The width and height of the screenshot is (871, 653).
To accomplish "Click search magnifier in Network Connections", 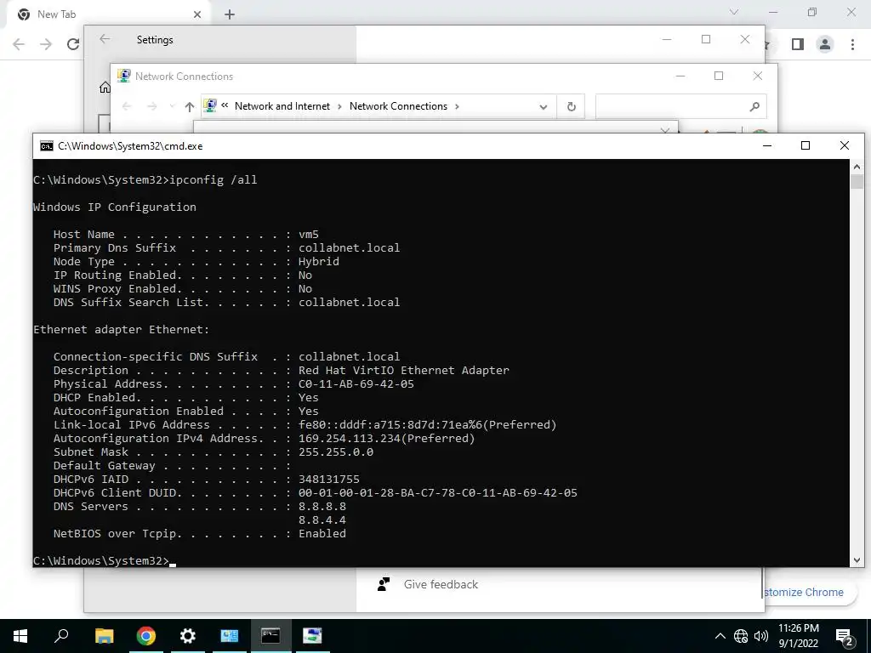I will [754, 106].
